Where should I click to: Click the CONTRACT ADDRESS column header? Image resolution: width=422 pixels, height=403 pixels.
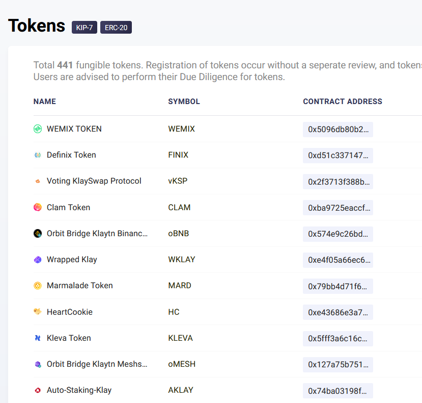(343, 102)
